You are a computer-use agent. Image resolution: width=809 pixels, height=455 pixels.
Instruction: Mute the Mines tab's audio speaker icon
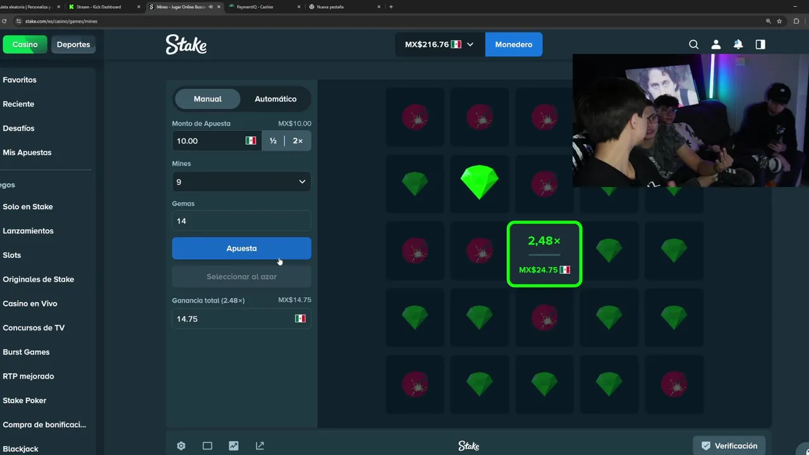coord(210,7)
